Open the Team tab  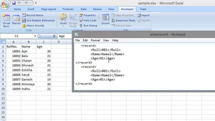(x=143, y=9)
